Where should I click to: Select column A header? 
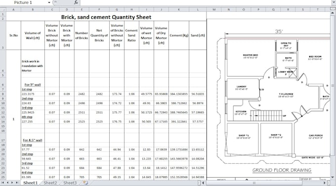tap(13, 9)
